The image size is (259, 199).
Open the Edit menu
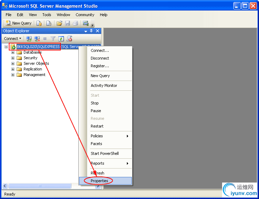pos(20,15)
